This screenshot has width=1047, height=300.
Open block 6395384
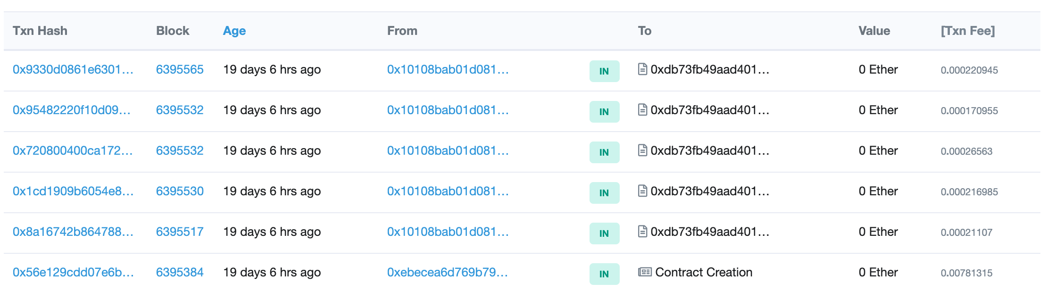pyautogui.click(x=180, y=273)
